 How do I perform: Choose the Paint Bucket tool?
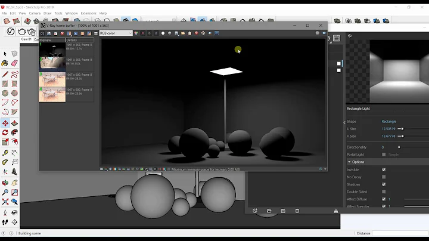pyautogui.click(x=5, y=63)
